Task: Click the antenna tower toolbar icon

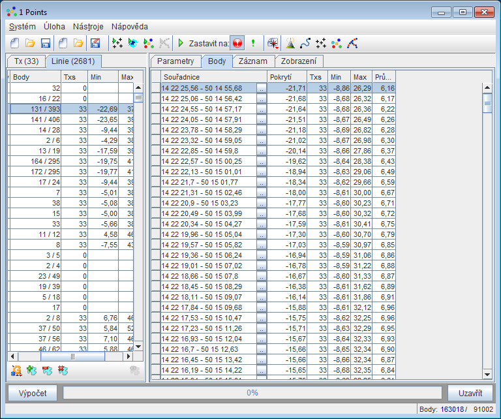Action: [x=290, y=43]
